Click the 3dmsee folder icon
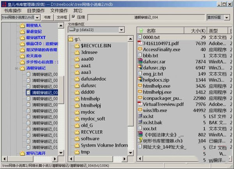The height and width of the screenshot is (169, 234). pos(77,52)
